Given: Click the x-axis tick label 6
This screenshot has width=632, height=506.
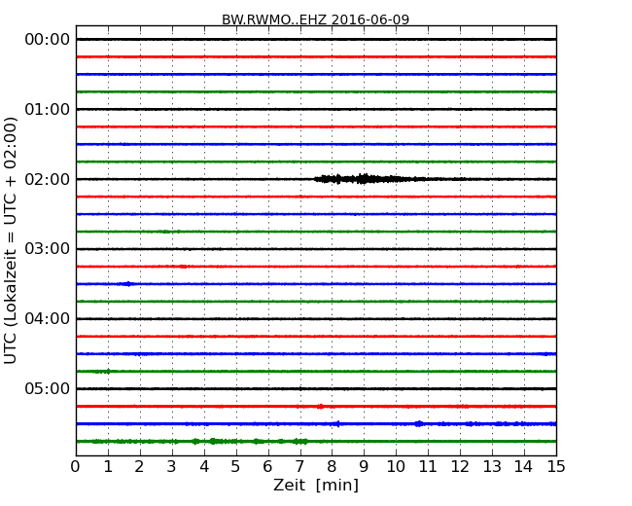Looking at the screenshot, I should [x=267, y=467].
